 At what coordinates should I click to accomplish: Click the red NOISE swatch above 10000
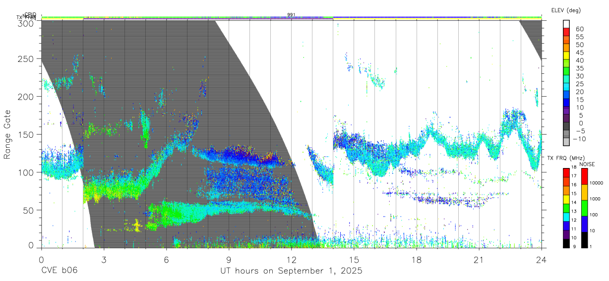584,176
